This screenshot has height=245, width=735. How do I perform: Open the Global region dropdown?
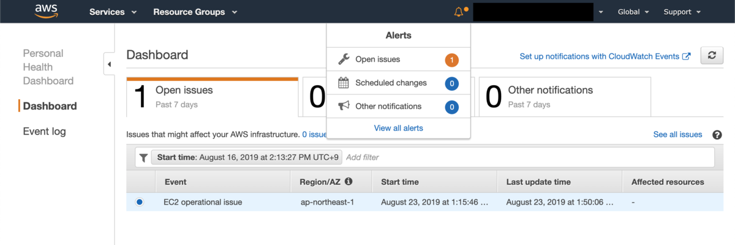tap(634, 12)
